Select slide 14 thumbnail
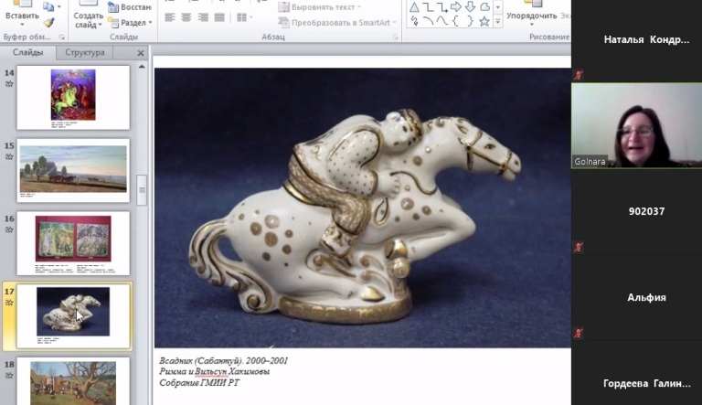 [x=73, y=98]
